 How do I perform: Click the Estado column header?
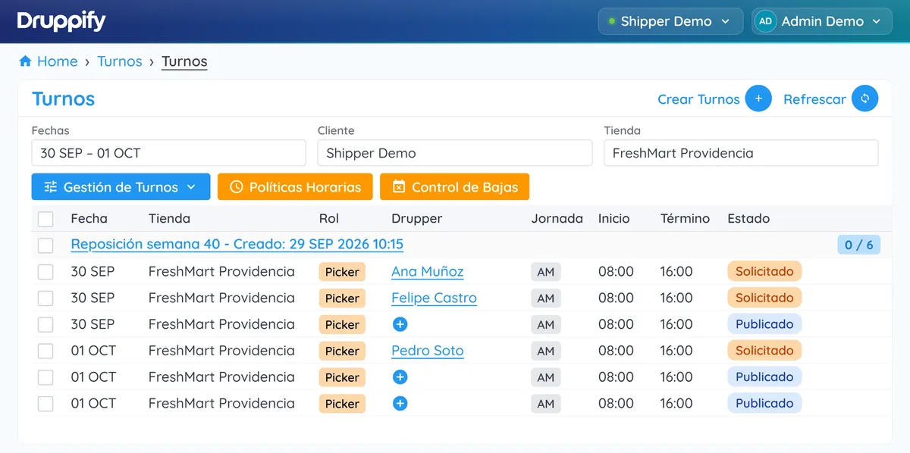(748, 218)
